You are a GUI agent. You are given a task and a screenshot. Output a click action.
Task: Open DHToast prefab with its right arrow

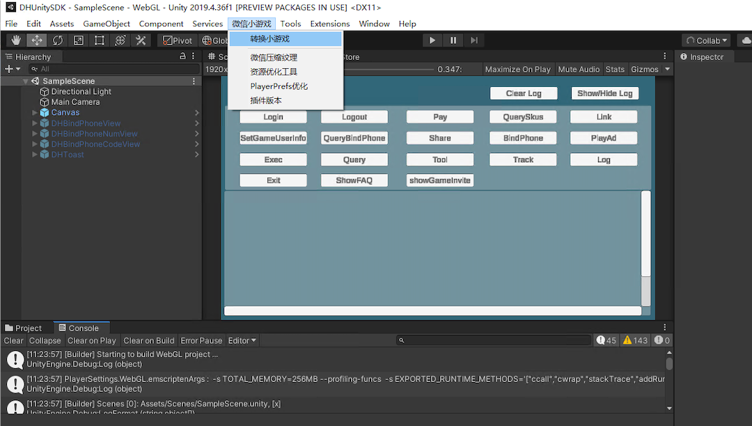(x=196, y=155)
